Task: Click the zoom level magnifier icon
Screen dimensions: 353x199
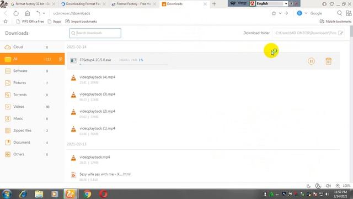Action: pyautogui.click(x=338, y=186)
